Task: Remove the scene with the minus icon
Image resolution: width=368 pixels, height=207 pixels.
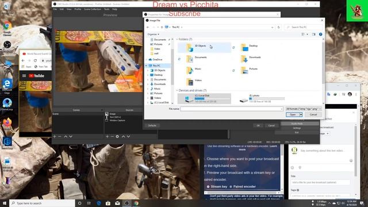Action: click(x=60, y=136)
